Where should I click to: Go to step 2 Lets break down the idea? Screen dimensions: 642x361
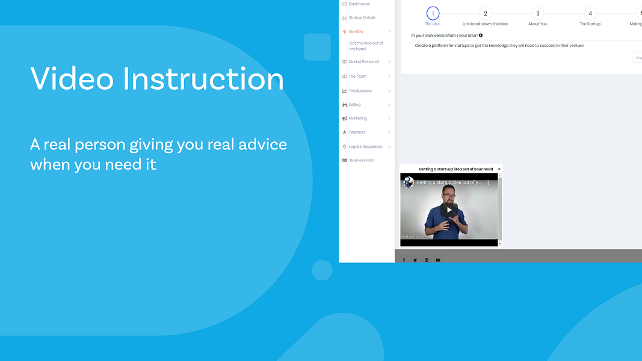point(485,13)
